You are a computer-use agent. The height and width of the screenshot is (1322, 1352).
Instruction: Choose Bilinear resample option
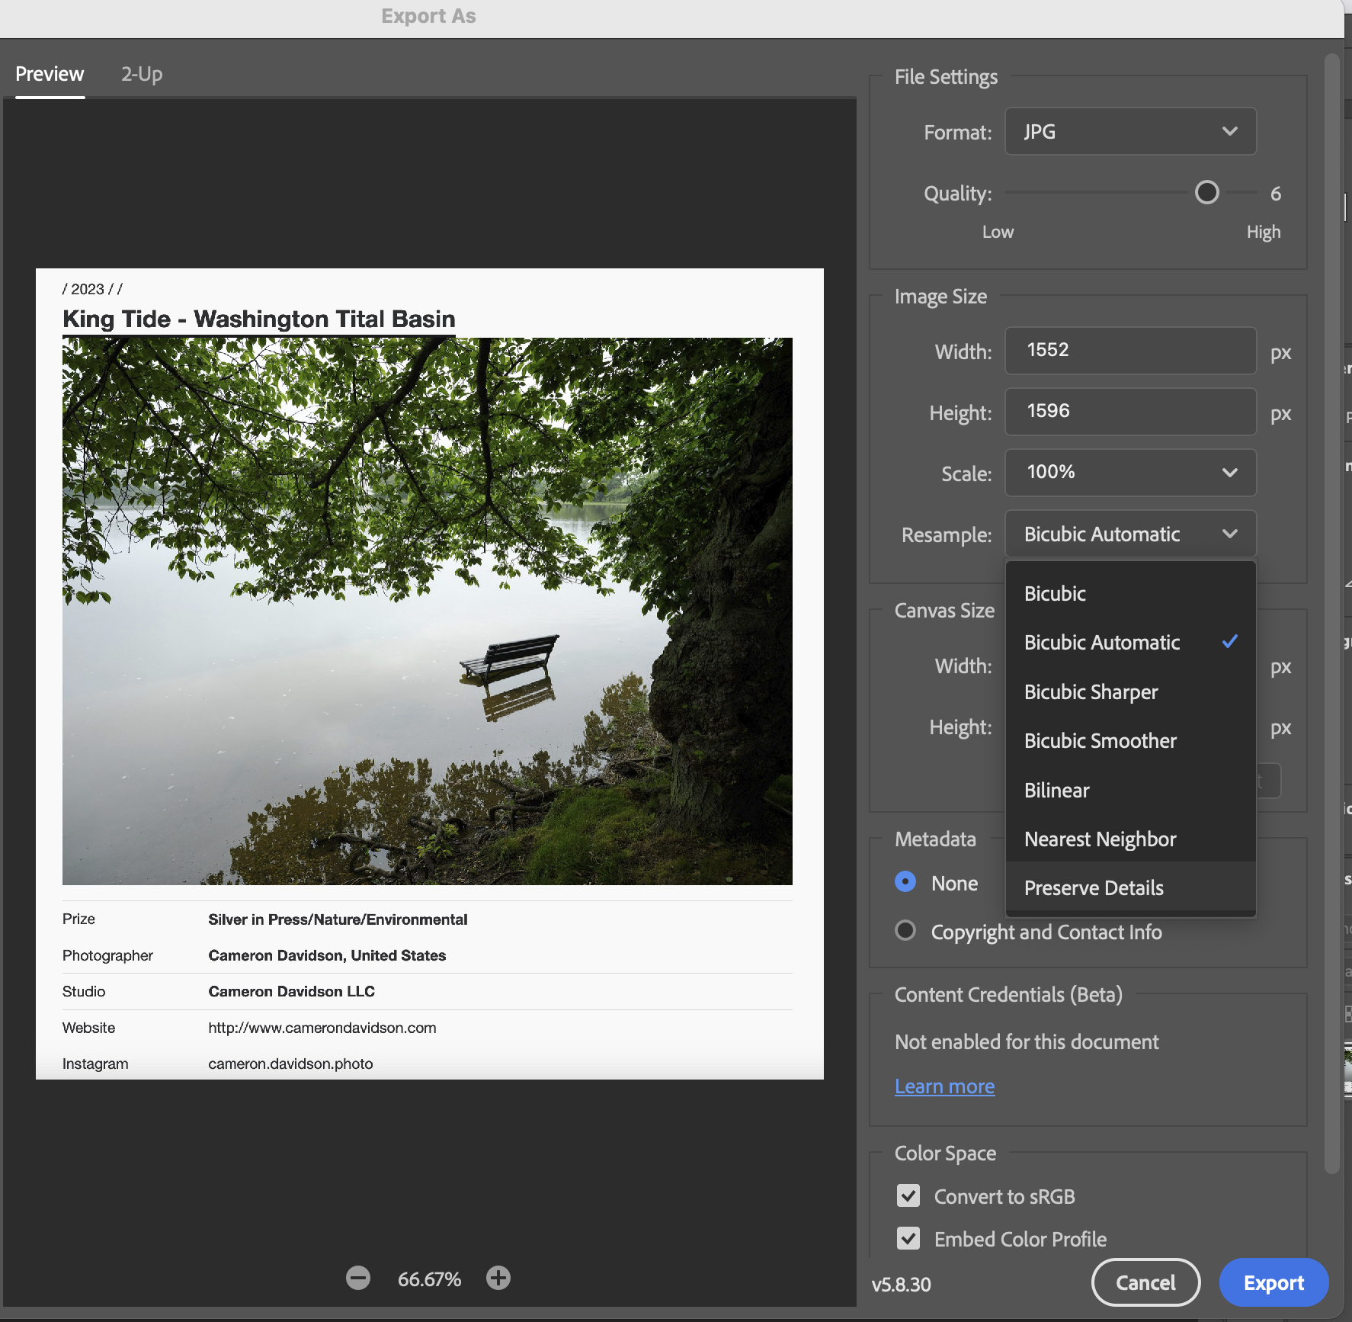1130,790
